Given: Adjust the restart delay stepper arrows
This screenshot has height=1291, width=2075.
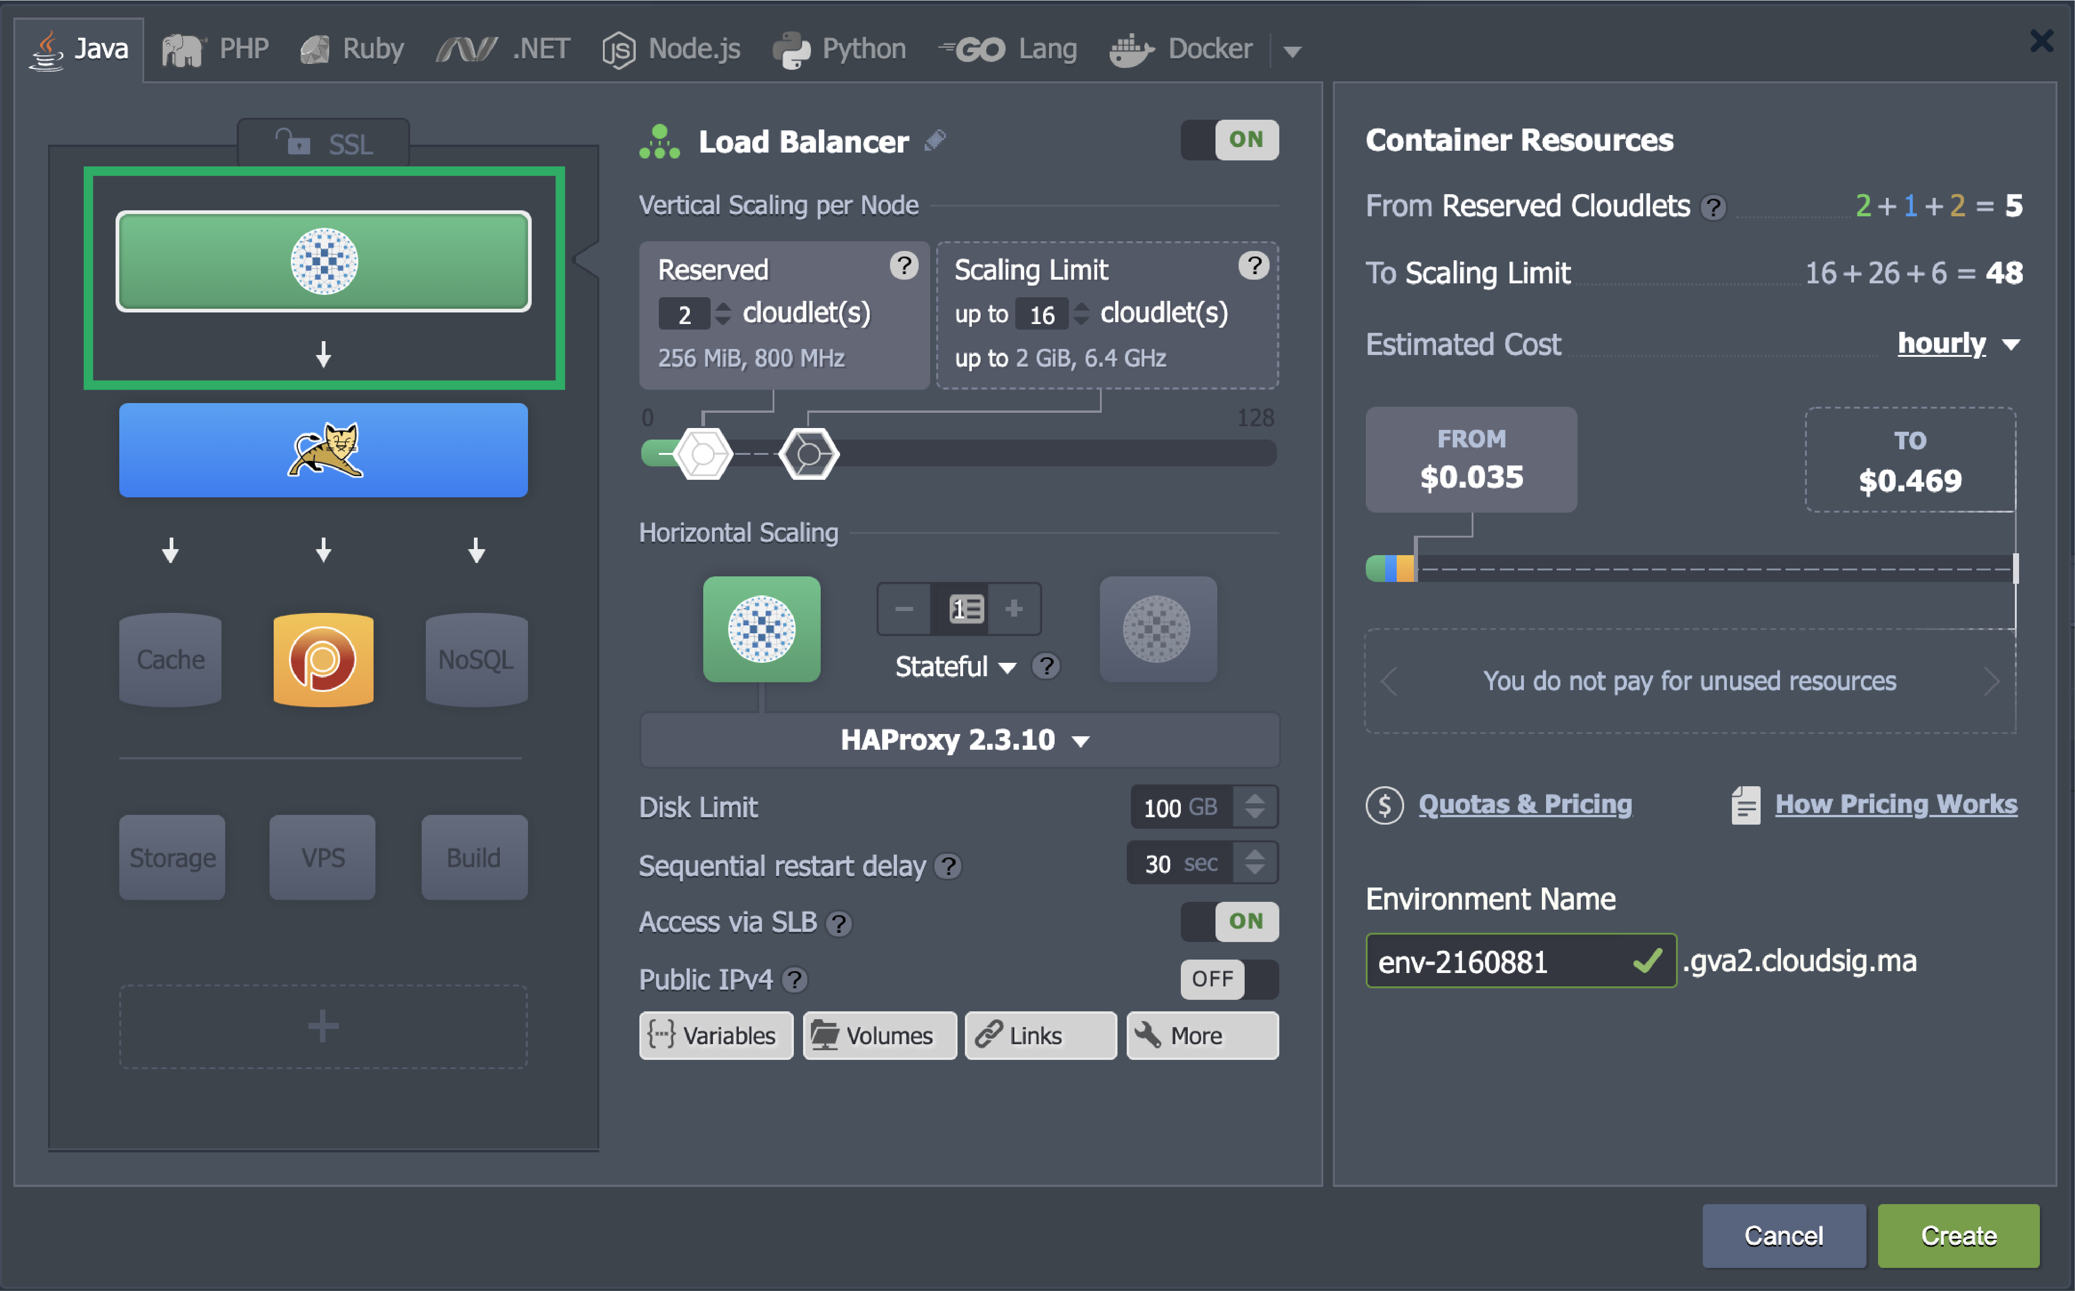Looking at the screenshot, I should coord(1254,863).
